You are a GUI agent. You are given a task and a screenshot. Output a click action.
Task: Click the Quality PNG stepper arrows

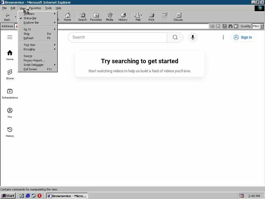click(262, 26)
